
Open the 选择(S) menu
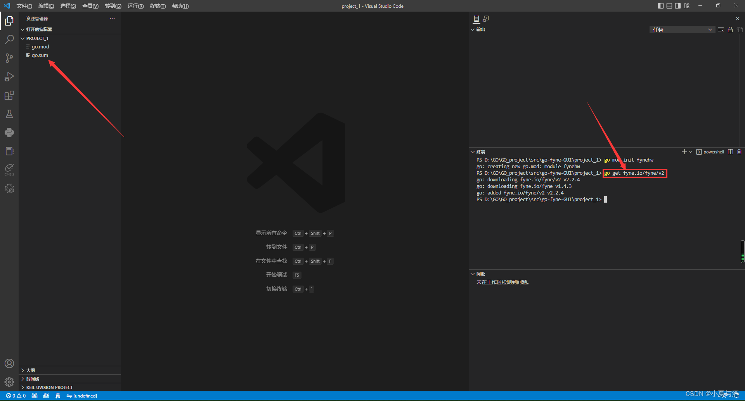click(x=68, y=6)
